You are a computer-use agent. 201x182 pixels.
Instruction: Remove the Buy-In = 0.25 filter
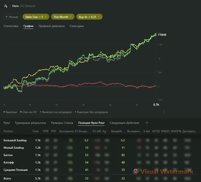(x=99, y=17)
